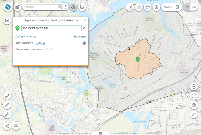Switch language to Рус
Screen dimensions: 201x135
(187, 7)
